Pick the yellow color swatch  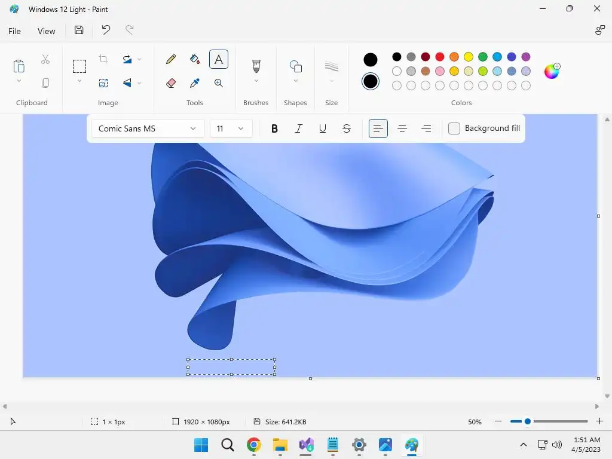point(469,57)
